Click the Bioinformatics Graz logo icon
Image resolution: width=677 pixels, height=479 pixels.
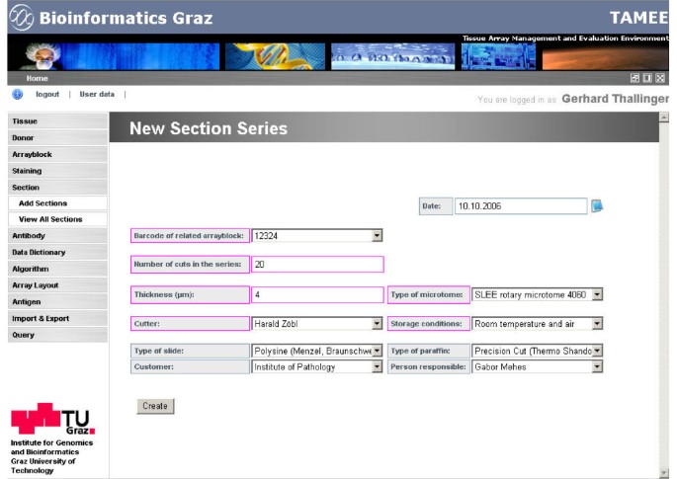(22, 17)
